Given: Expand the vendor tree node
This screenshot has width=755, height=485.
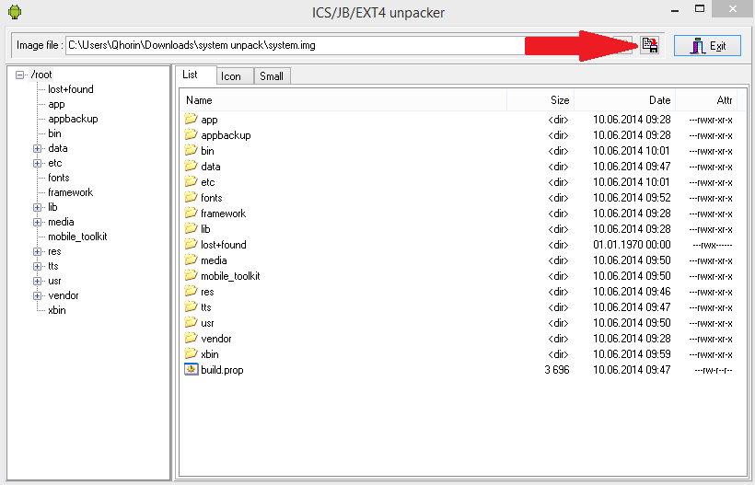Looking at the screenshot, I should click(38, 295).
